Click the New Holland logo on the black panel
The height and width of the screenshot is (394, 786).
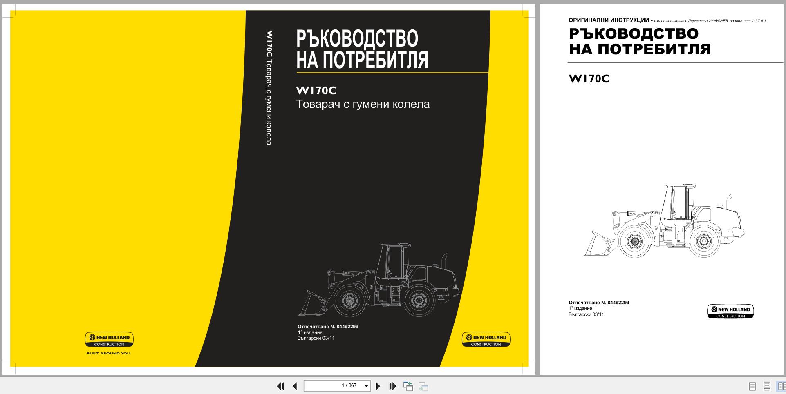point(486,339)
